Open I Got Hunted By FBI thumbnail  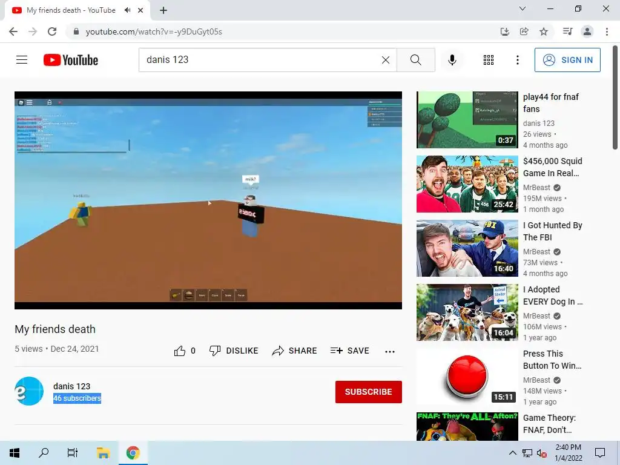pos(467,248)
